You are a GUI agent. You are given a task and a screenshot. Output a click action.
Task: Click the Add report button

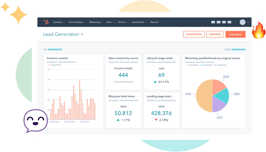point(235,34)
